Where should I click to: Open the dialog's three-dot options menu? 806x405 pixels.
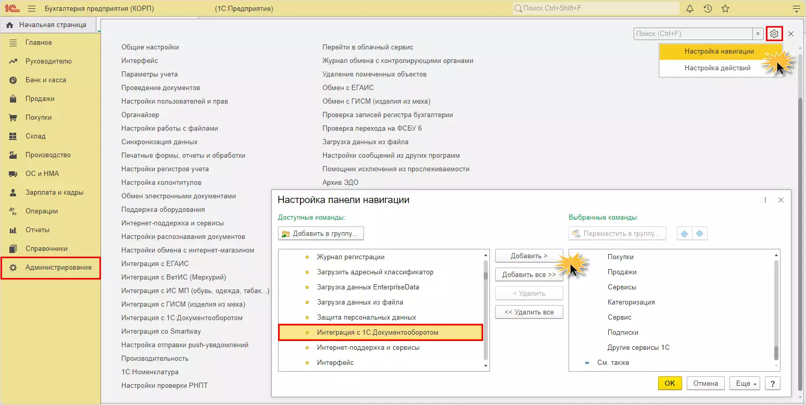click(765, 200)
